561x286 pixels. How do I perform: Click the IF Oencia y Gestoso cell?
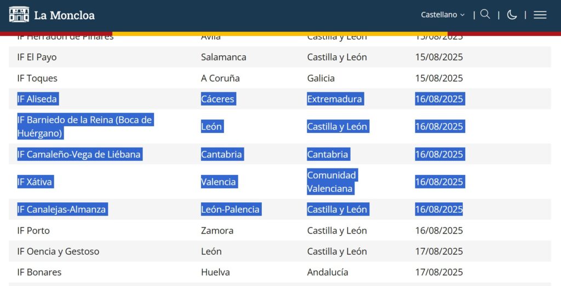(58, 252)
